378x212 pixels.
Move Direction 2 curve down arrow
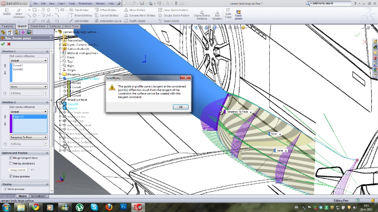click(5, 124)
